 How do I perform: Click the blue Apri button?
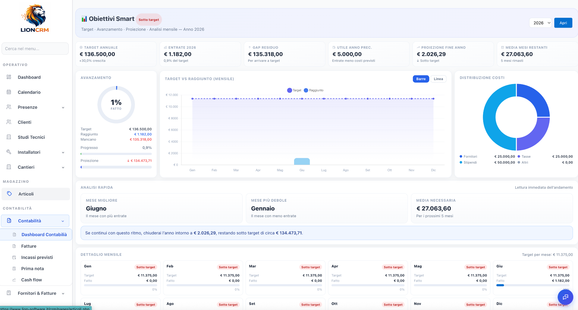[x=563, y=23]
